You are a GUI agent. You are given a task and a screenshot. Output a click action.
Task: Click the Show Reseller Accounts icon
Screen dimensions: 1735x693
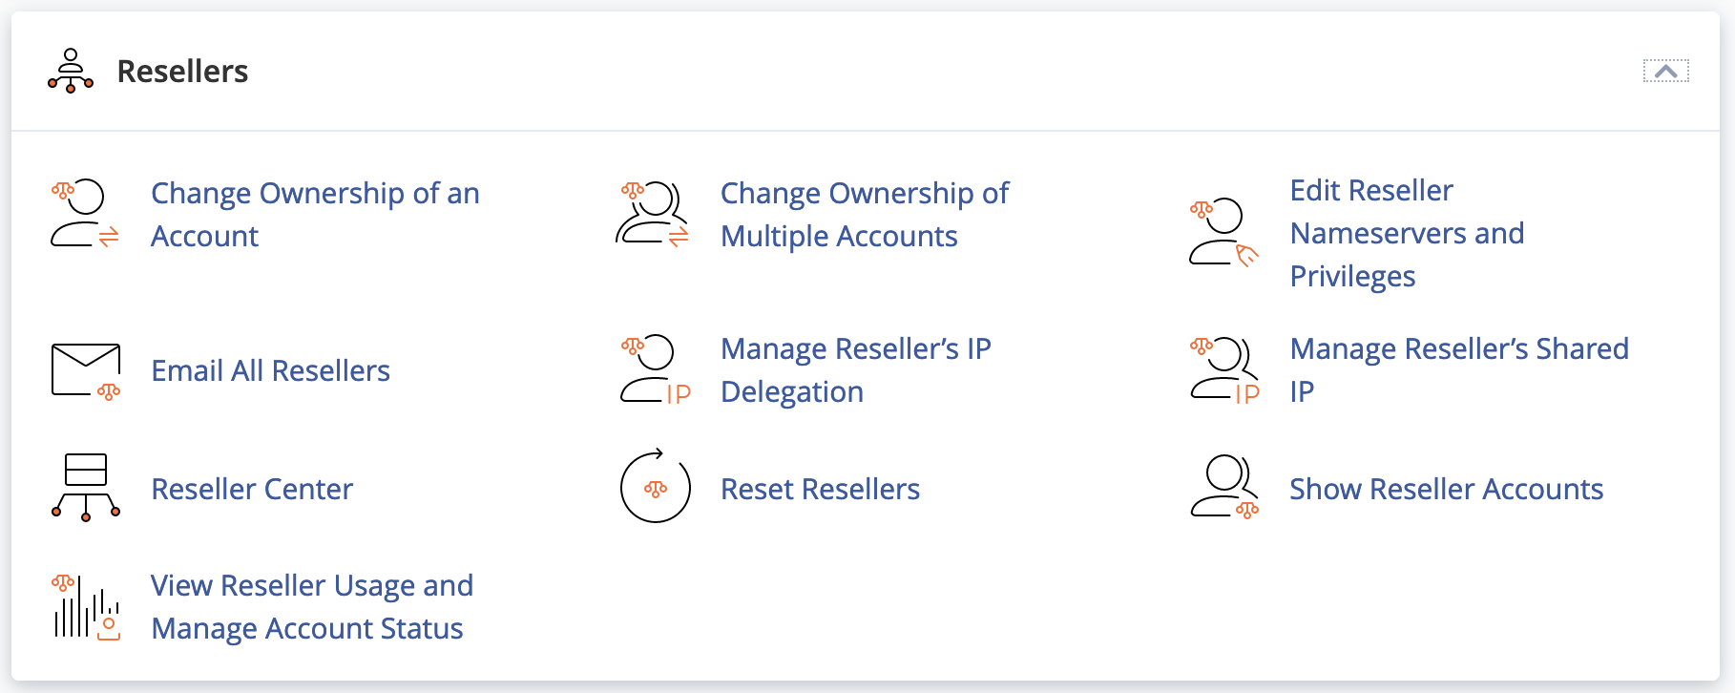1223,487
